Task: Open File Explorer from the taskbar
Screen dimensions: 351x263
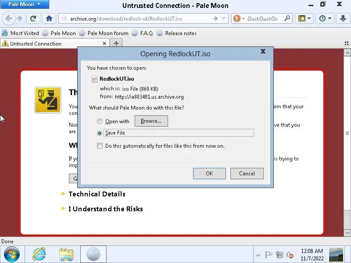Action: click(x=66, y=254)
